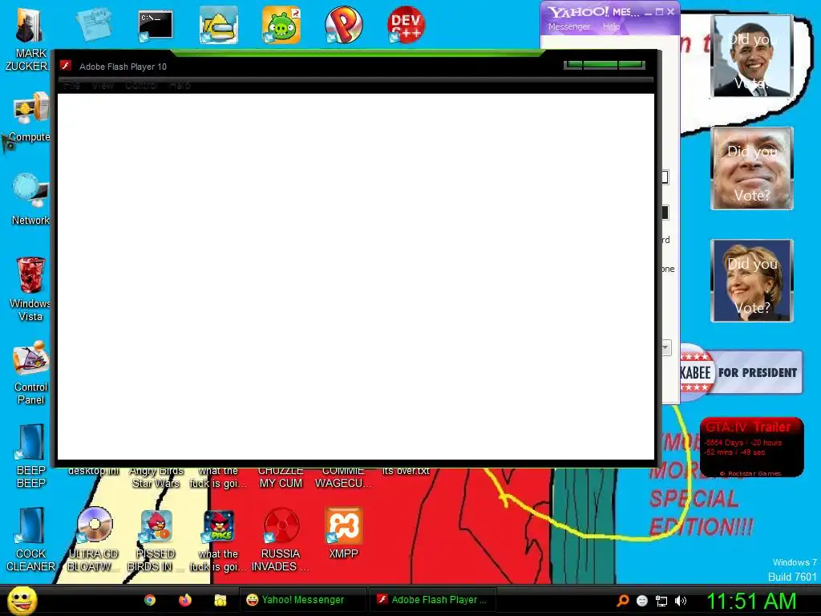The image size is (821, 616).
Task: Open the Control Panel desktop icon
Action: point(30,372)
